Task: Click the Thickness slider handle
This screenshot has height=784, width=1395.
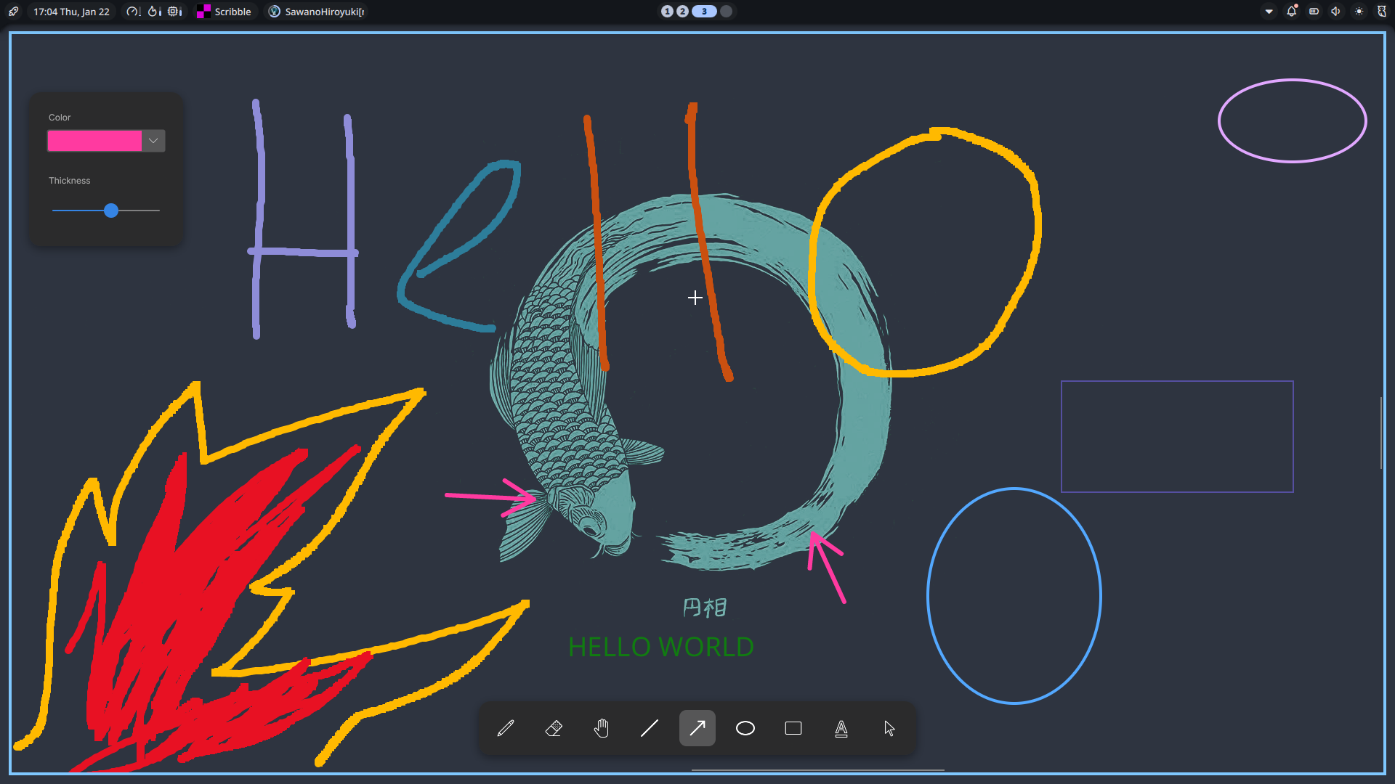Action: click(x=111, y=211)
